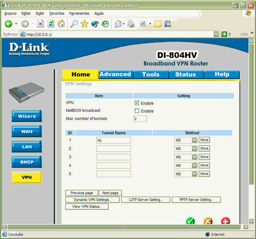Click the L2TP Server Setting button
256x239 pixels.
point(146,200)
